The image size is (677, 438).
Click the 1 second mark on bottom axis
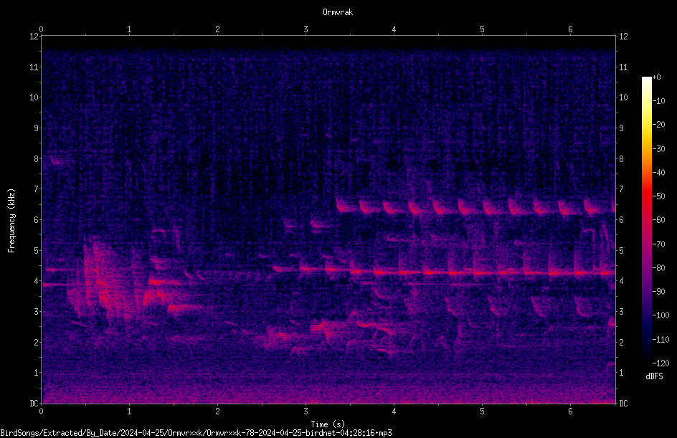(129, 411)
